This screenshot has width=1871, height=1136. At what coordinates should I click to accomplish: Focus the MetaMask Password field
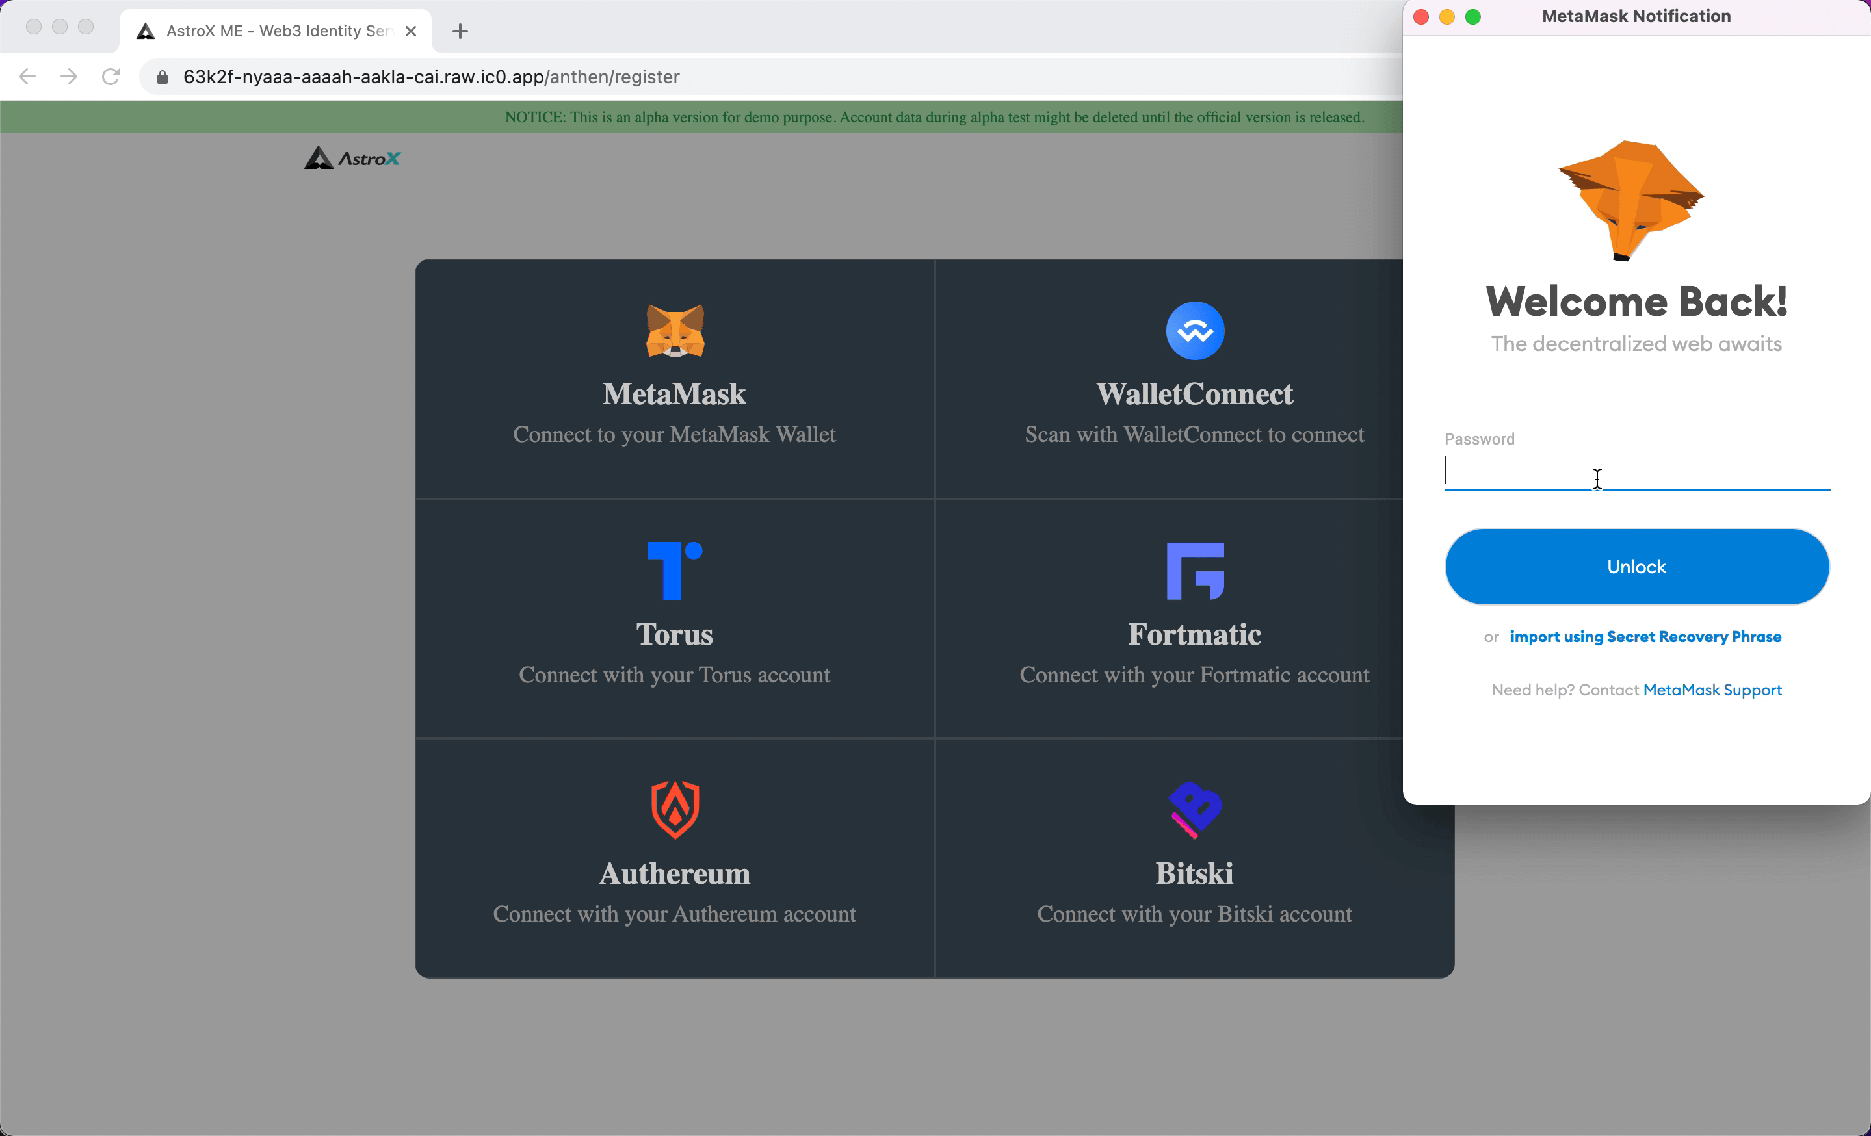tap(1636, 471)
